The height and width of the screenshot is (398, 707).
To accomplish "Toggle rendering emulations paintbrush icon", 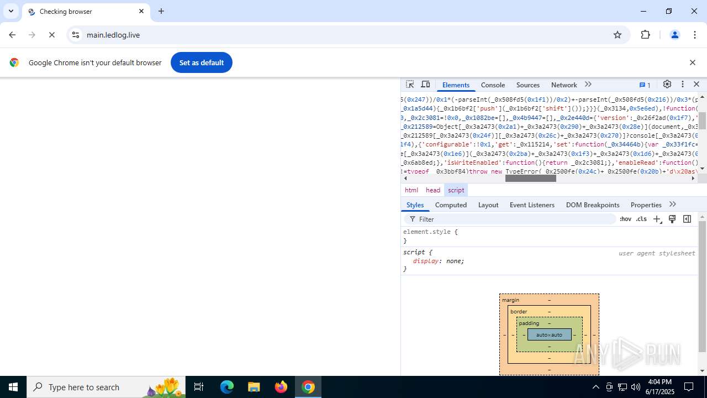I will pyautogui.click(x=672, y=219).
